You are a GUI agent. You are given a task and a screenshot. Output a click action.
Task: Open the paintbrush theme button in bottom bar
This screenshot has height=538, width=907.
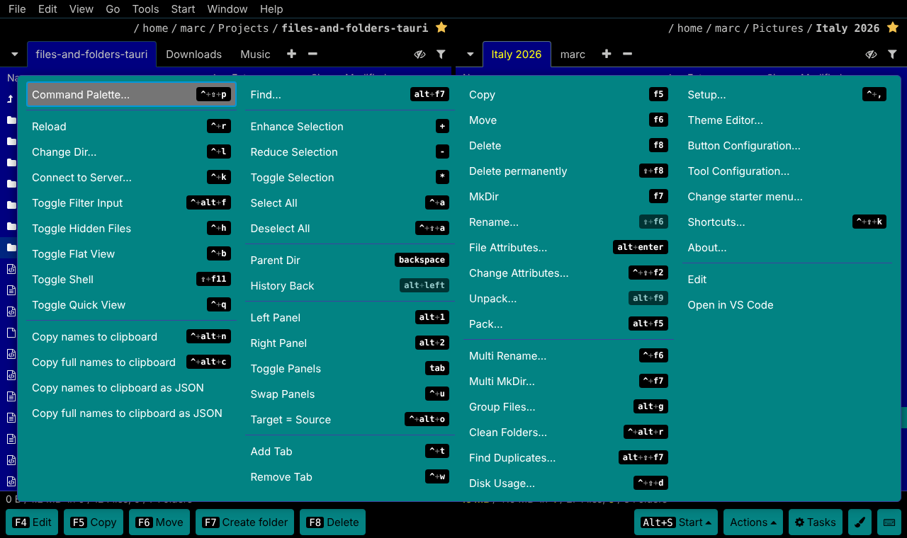pyautogui.click(x=860, y=522)
